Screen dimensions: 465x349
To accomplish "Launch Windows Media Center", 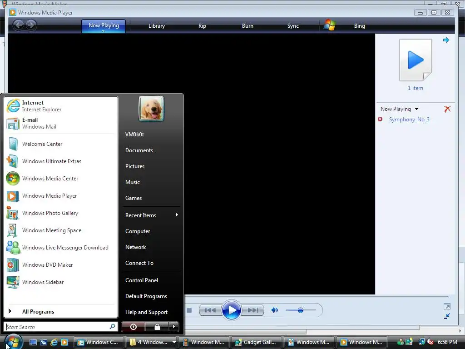I will point(61,178).
